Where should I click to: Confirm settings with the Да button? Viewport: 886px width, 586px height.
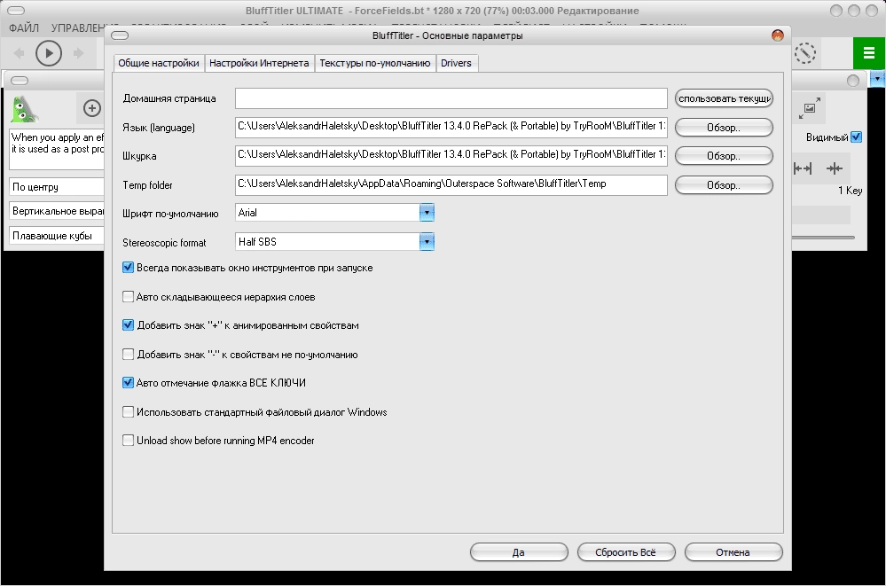[519, 552]
